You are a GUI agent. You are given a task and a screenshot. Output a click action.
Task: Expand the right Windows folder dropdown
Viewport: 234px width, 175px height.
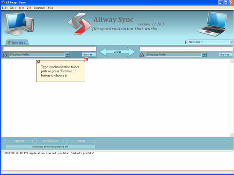tap(205, 55)
